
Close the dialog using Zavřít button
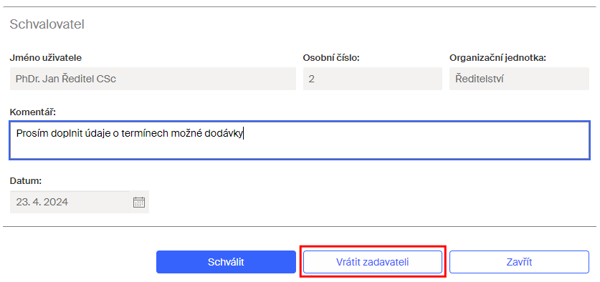pos(519,262)
